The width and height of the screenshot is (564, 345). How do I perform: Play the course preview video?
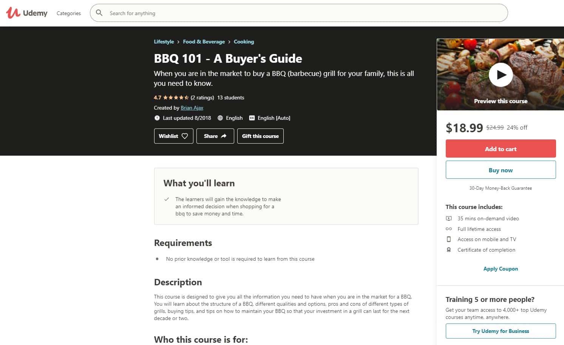pos(501,75)
